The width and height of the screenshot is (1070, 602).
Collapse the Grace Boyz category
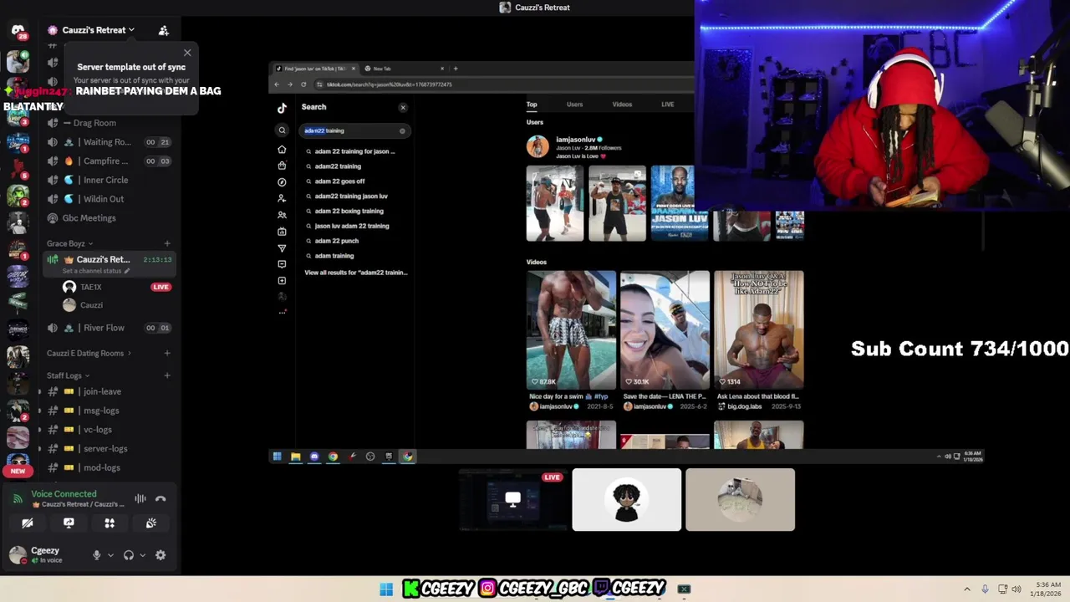pos(69,243)
